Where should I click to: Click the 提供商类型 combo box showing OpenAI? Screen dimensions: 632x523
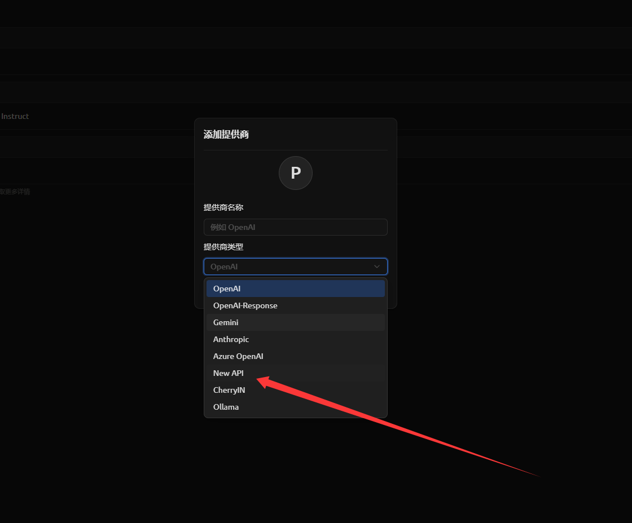tap(296, 267)
